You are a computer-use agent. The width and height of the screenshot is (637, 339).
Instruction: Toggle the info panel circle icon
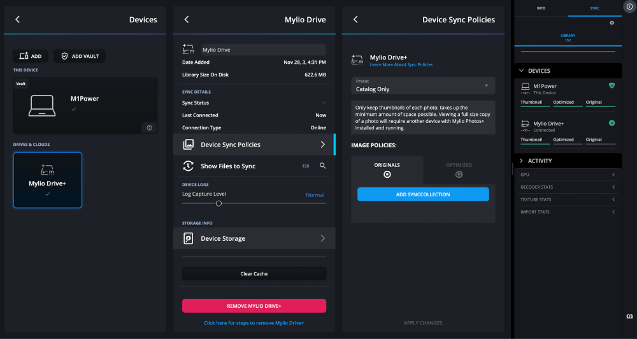pos(629,6)
